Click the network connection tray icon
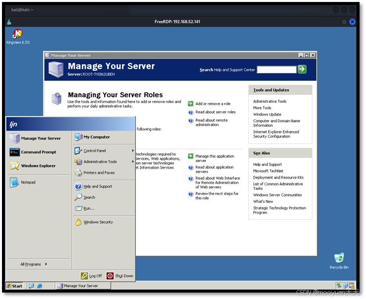Image resolution: width=366 pixels, height=299 pixels. click(345, 286)
